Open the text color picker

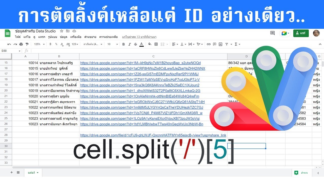tap(141, 44)
